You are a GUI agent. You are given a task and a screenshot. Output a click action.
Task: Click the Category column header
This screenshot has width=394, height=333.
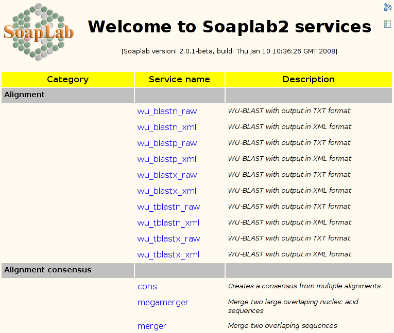click(67, 79)
